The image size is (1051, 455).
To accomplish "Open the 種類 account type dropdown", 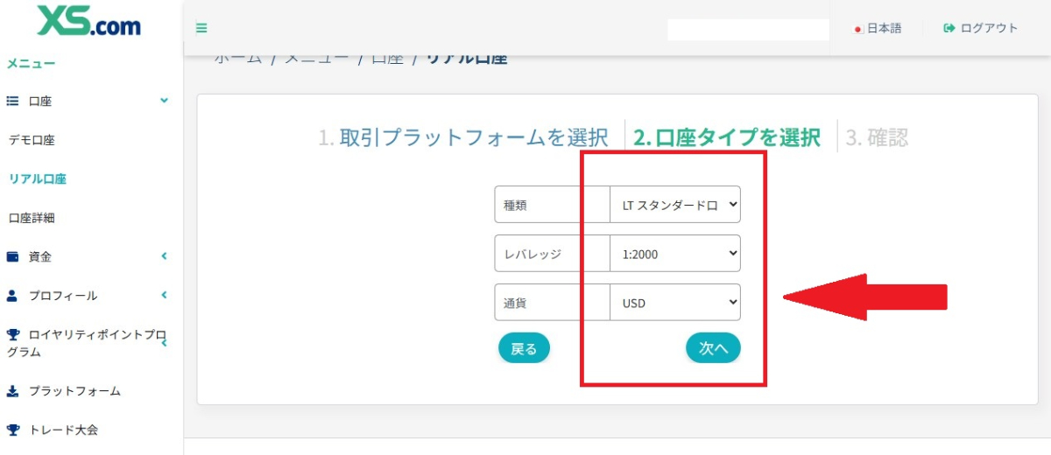I will (x=675, y=205).
